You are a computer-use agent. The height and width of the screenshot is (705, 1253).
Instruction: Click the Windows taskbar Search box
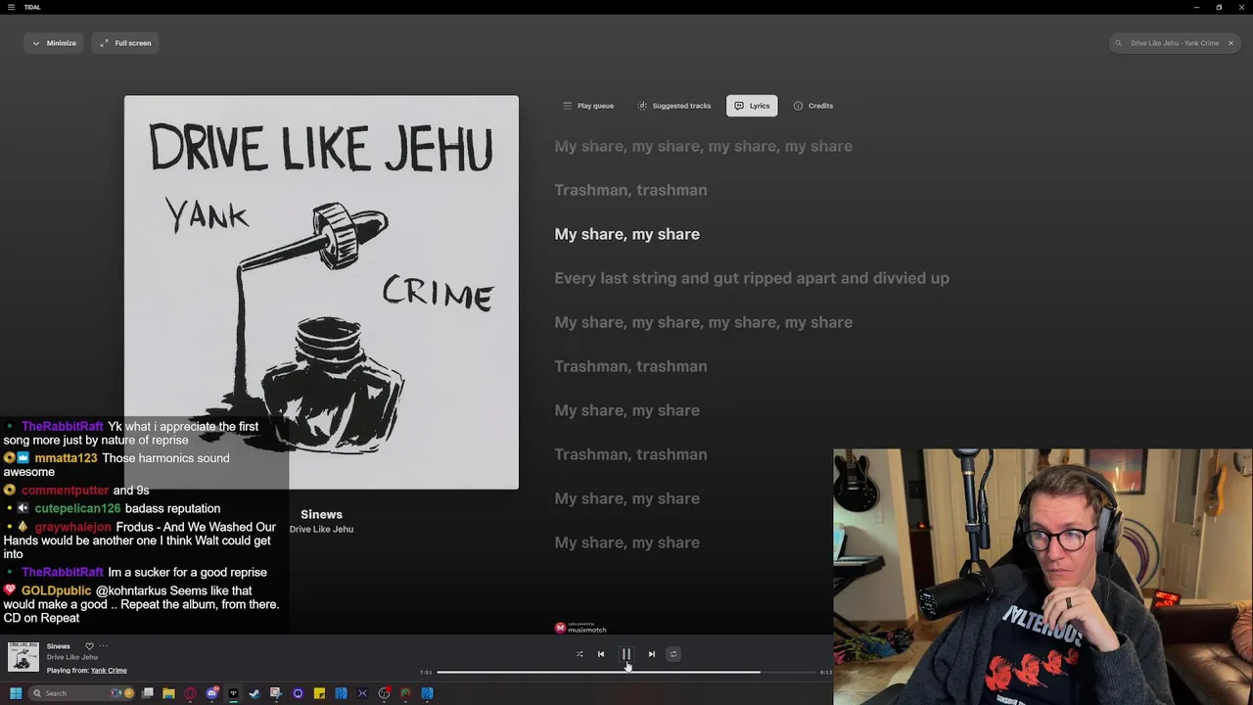(x=82, y=693)
